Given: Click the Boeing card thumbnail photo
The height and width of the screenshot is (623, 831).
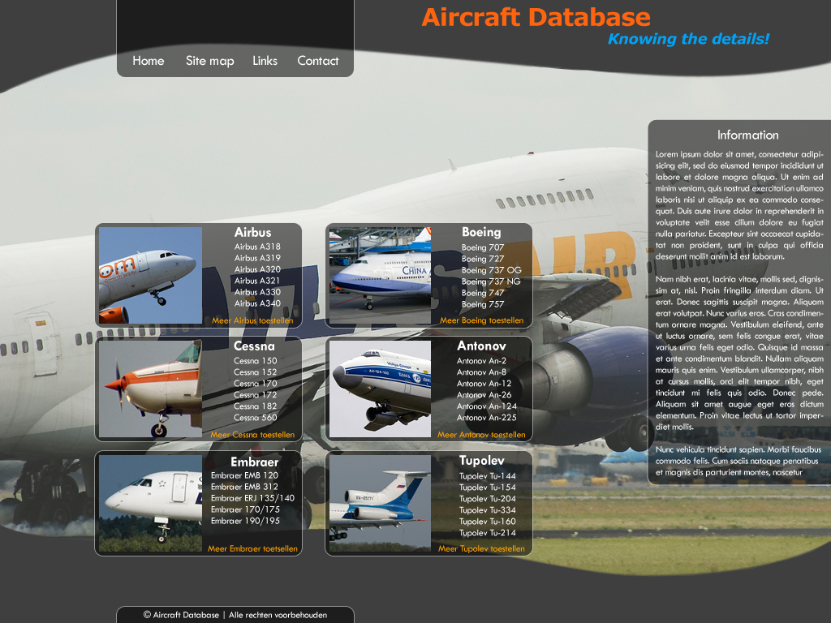Looking at the screenshot, I should click(380, 276).
